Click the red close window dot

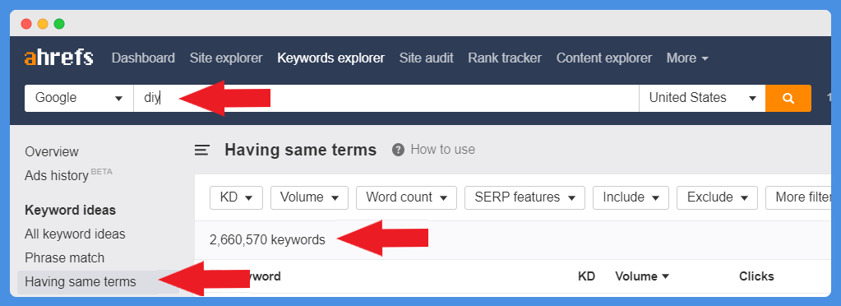pyautogui.click(x=26, y=24)
